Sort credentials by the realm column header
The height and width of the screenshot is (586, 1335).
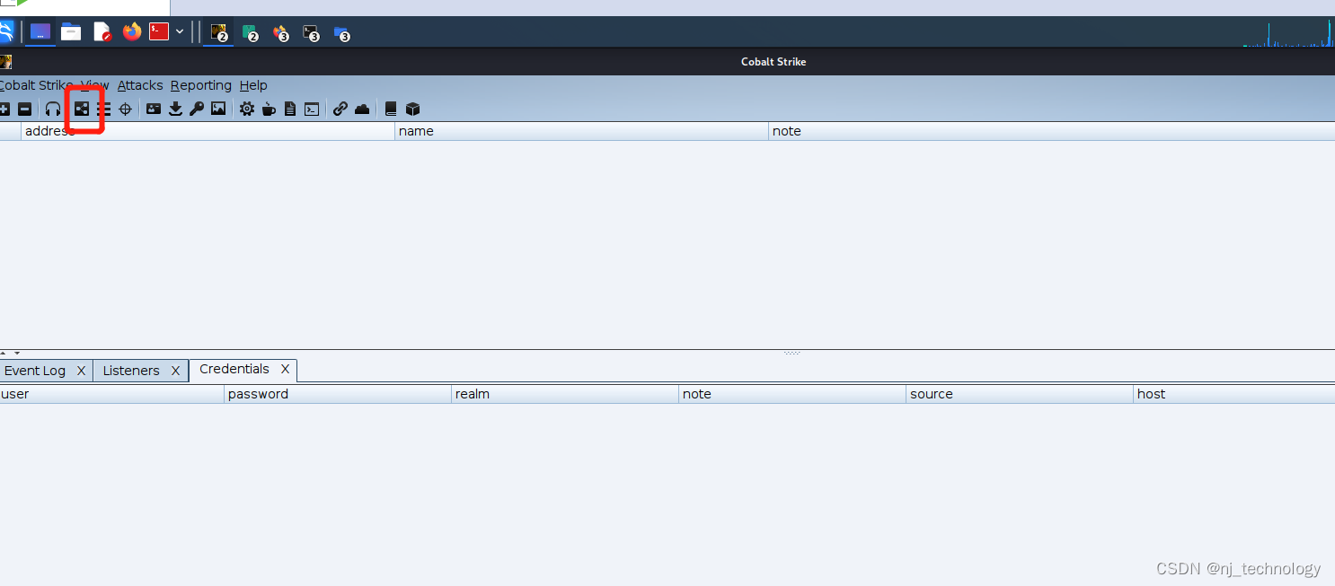pyautogui.click(x=565, y=394)
